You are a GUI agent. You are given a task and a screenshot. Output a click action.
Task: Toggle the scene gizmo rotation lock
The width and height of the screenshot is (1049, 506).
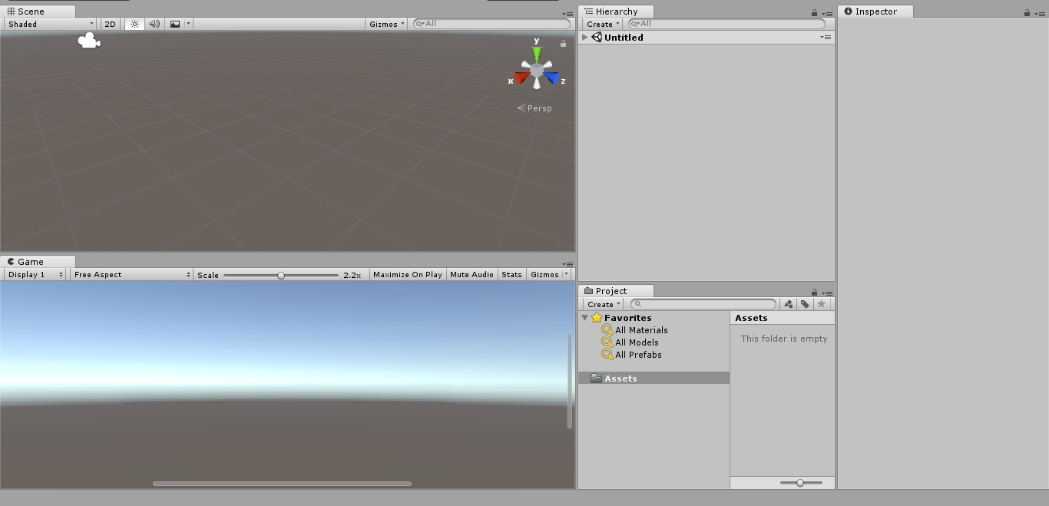coord(563,44)
